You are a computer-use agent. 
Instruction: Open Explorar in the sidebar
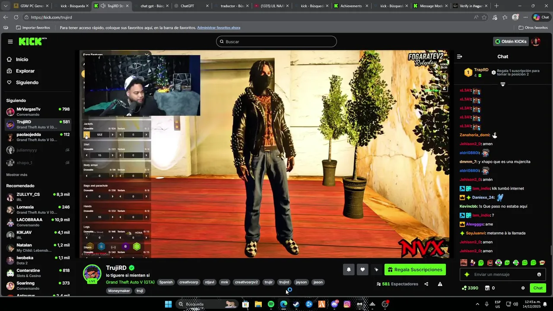pos(25,71)
